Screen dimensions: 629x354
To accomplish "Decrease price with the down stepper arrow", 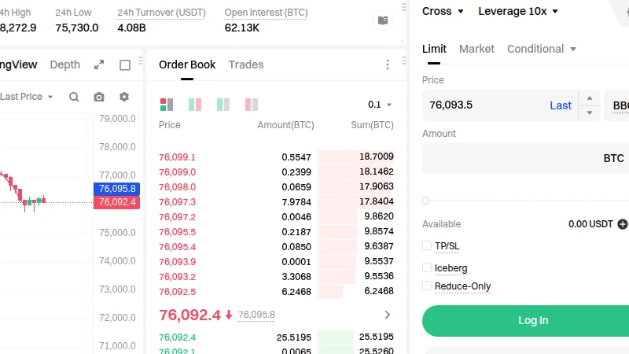I will (589, 112).
